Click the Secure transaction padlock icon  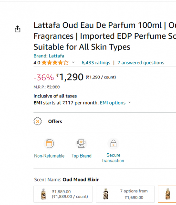tap(113, 143)
